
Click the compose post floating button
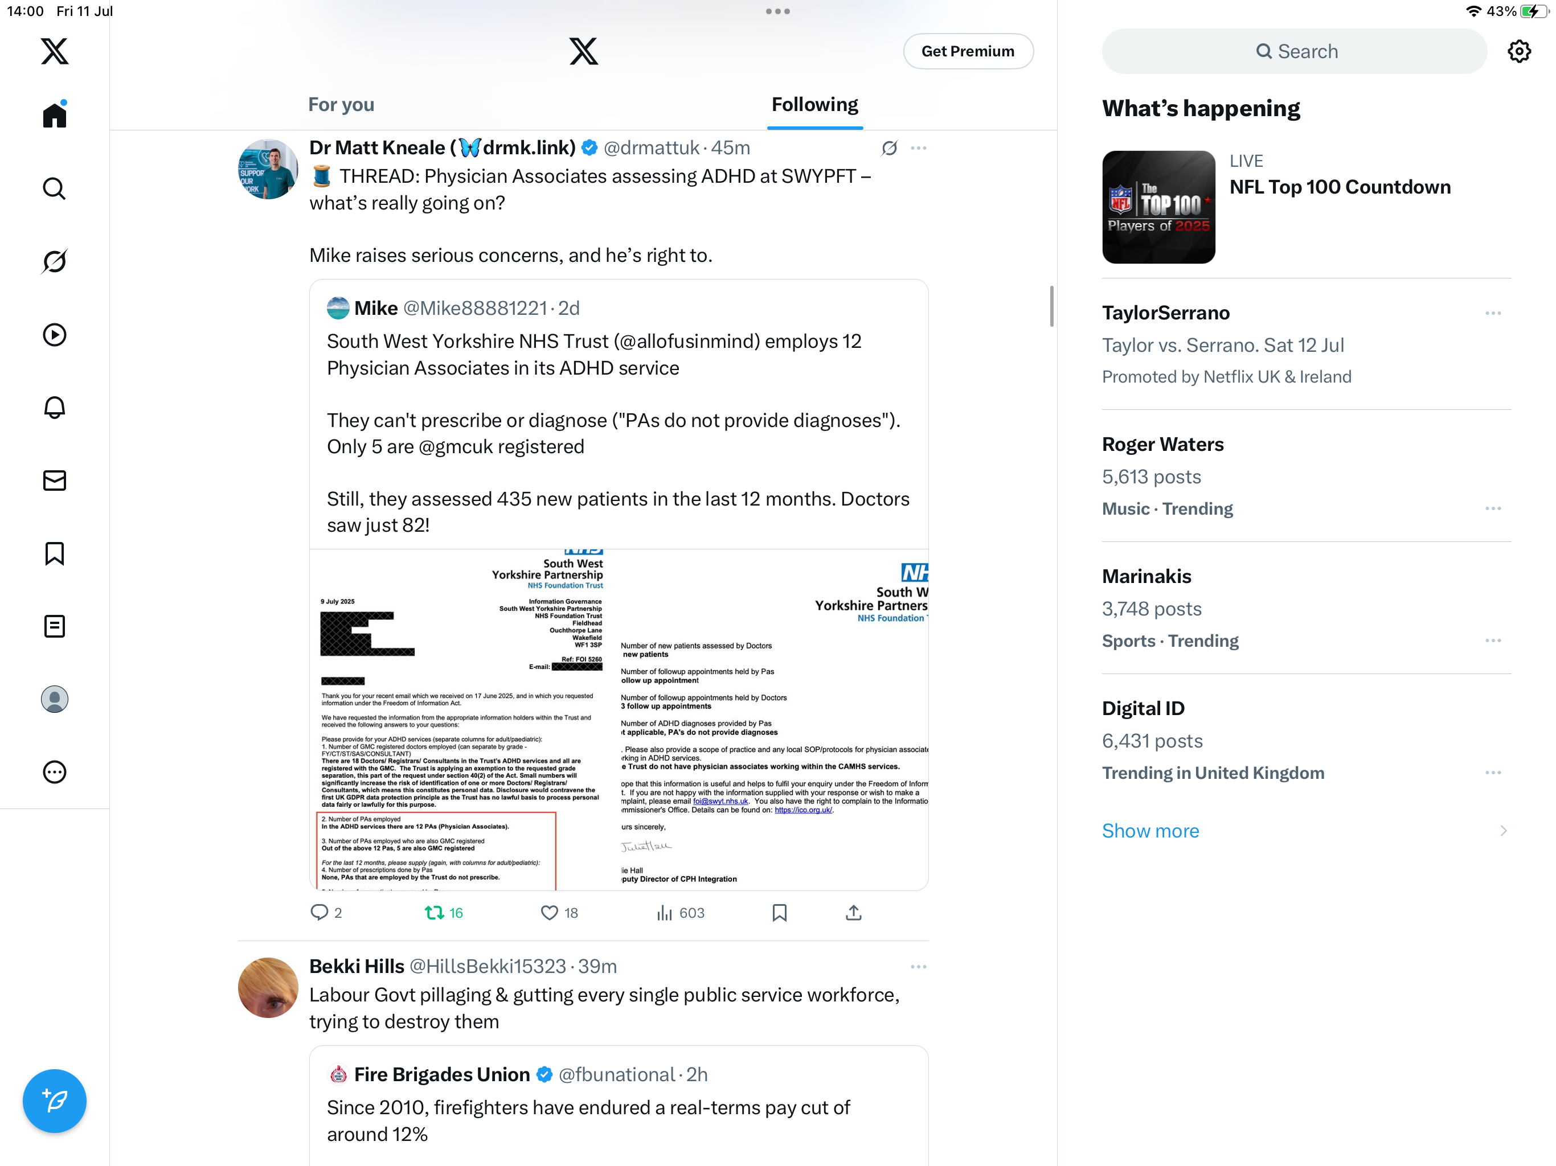pos(54,1101)
